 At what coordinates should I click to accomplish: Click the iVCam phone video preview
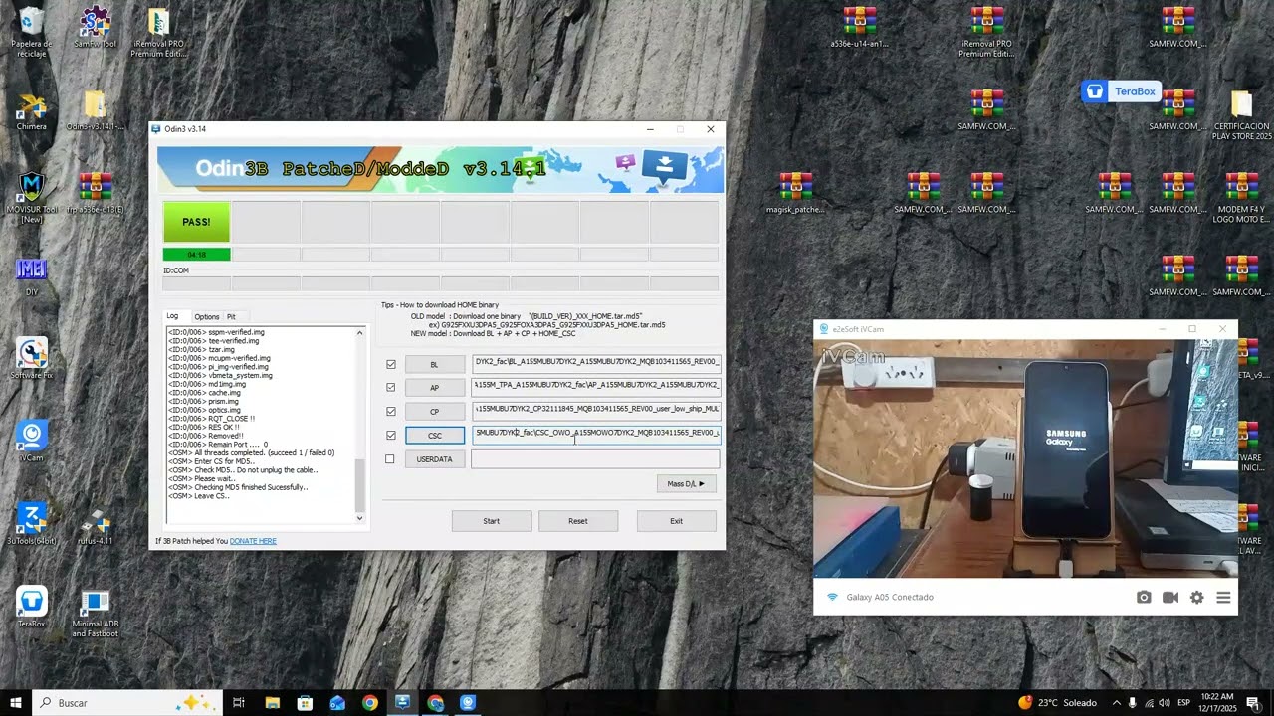1025,458
